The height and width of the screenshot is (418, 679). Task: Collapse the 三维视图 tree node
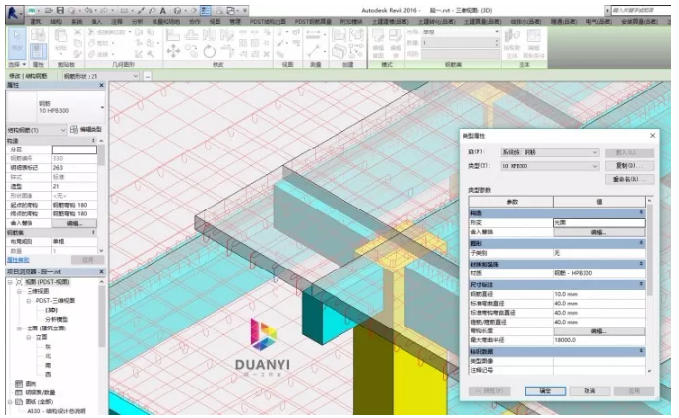(x=19, y=292)
